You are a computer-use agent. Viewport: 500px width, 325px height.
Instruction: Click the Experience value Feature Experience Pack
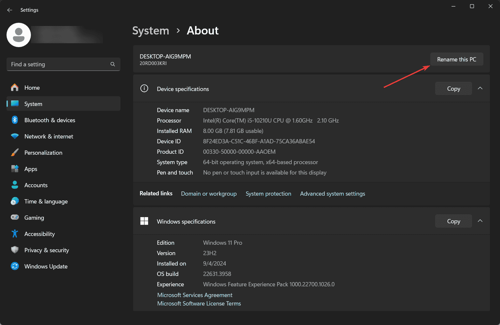pos(269,284)
